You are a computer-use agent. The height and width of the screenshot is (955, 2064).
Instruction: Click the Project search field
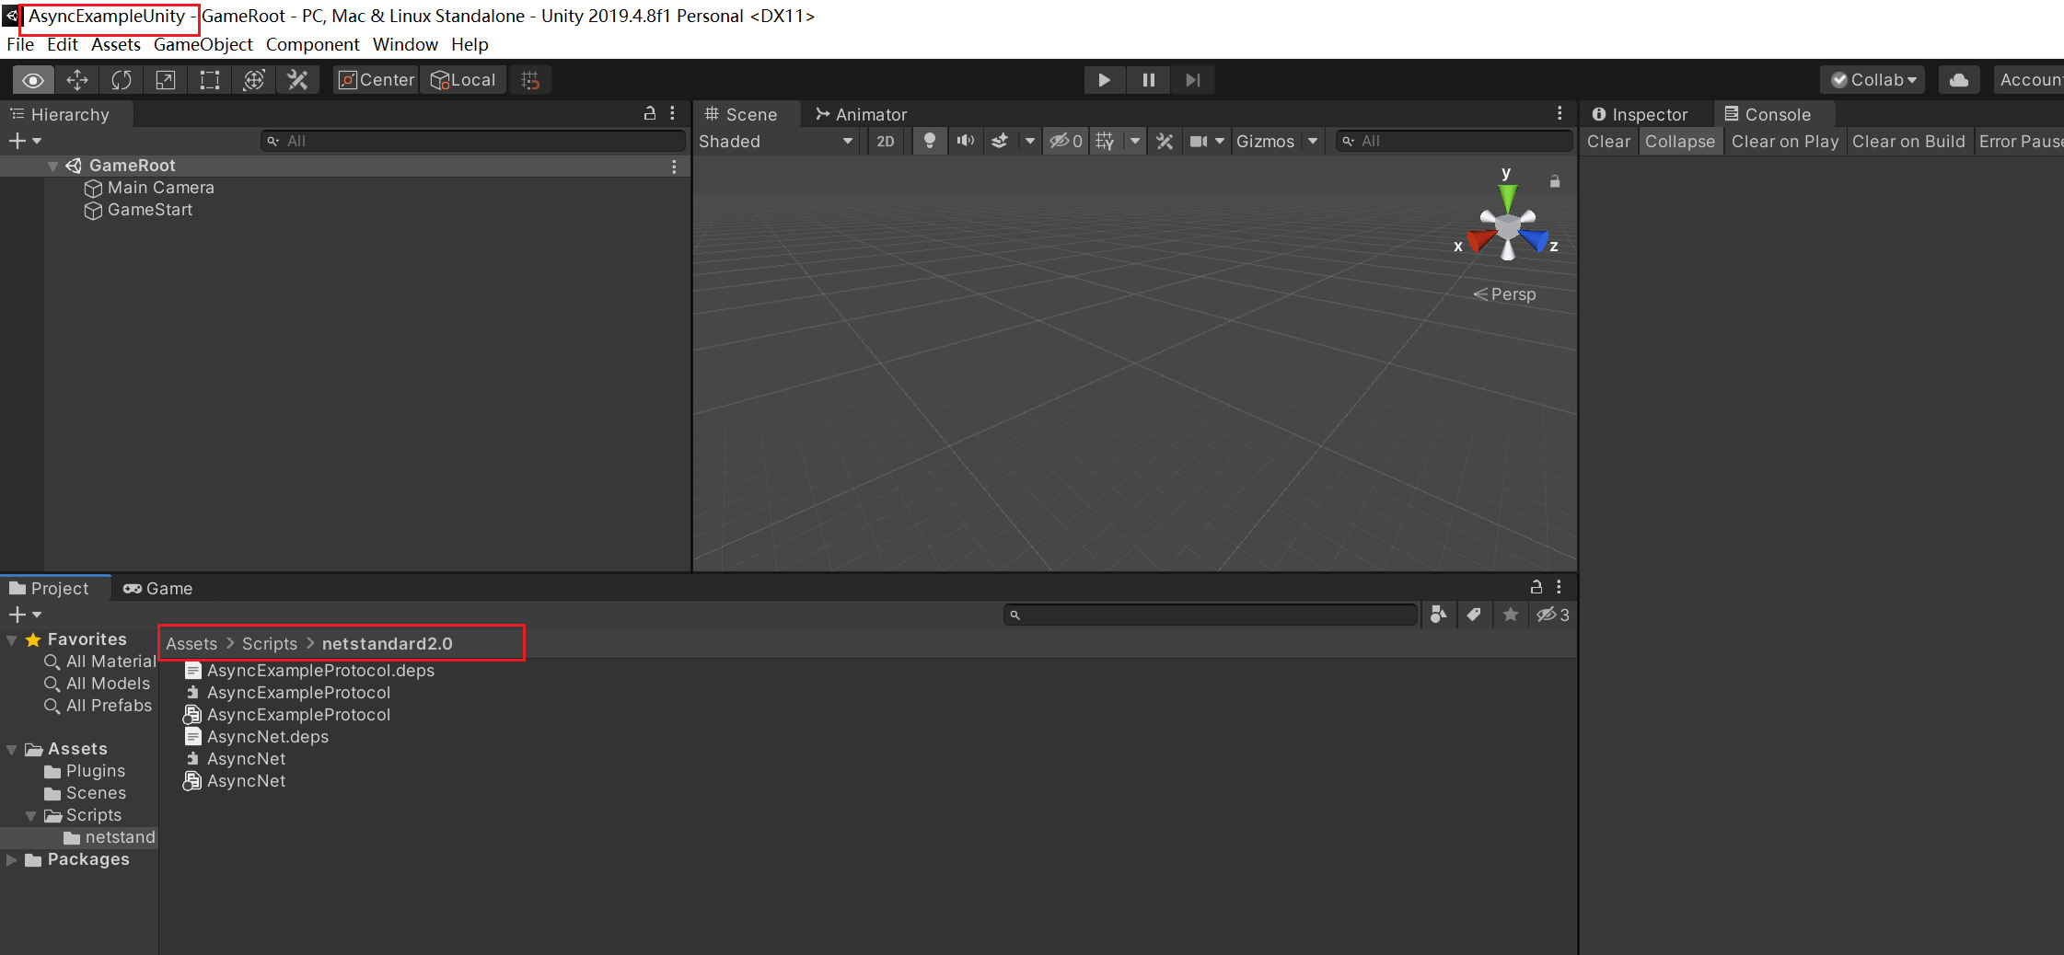point(1211,615)
